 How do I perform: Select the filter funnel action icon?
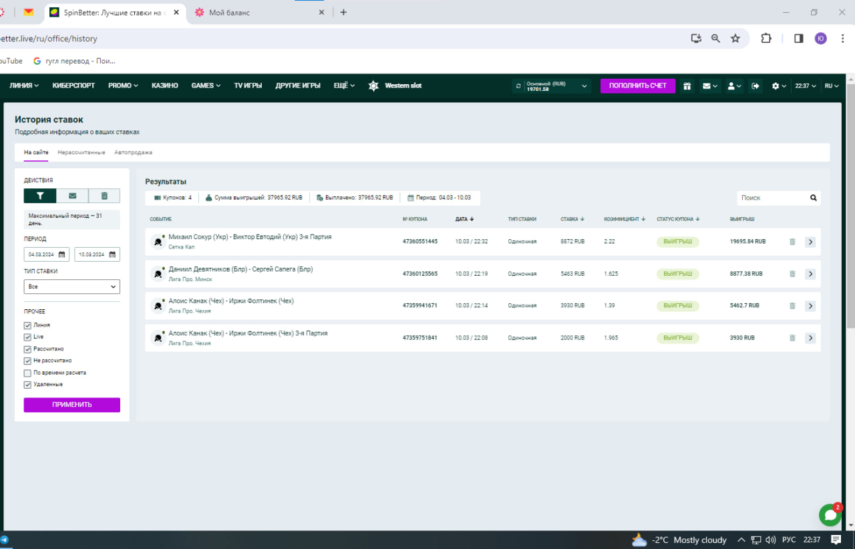pos(40,196)
